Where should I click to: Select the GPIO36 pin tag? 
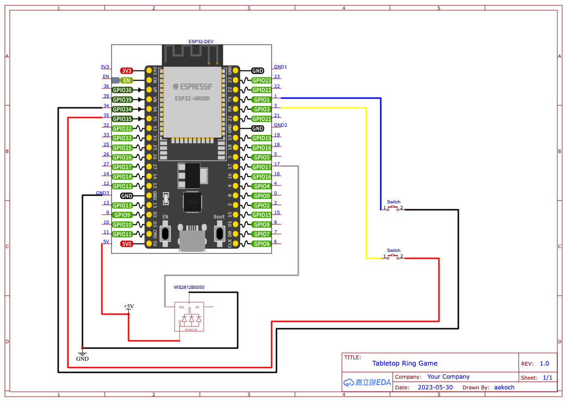(x=122, y=90)
